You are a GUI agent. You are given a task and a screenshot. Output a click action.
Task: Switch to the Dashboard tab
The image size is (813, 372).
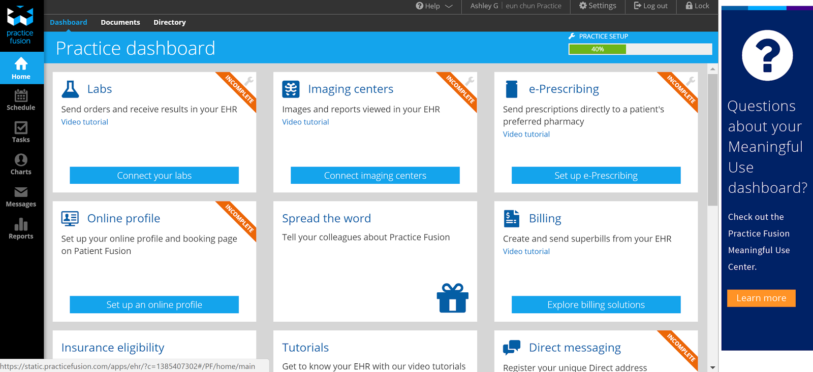69,22
